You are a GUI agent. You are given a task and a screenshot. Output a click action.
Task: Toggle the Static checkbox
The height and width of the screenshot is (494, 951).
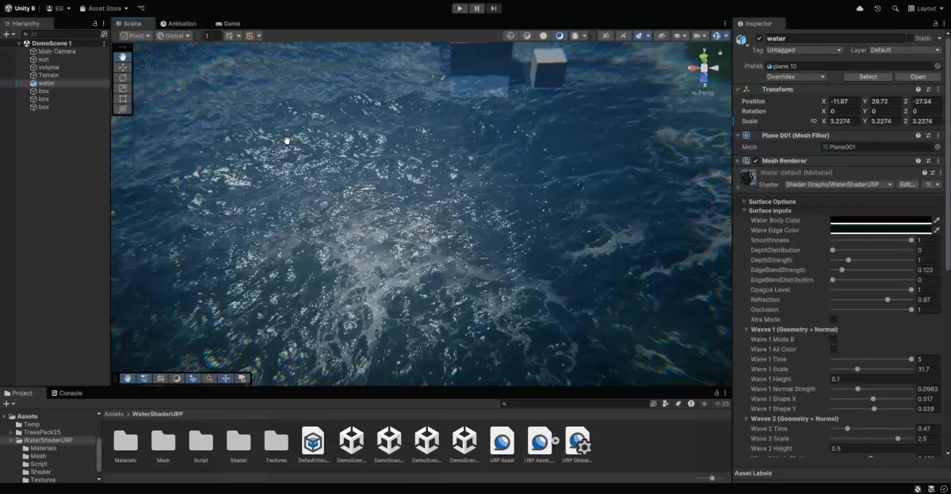point(908,38)
